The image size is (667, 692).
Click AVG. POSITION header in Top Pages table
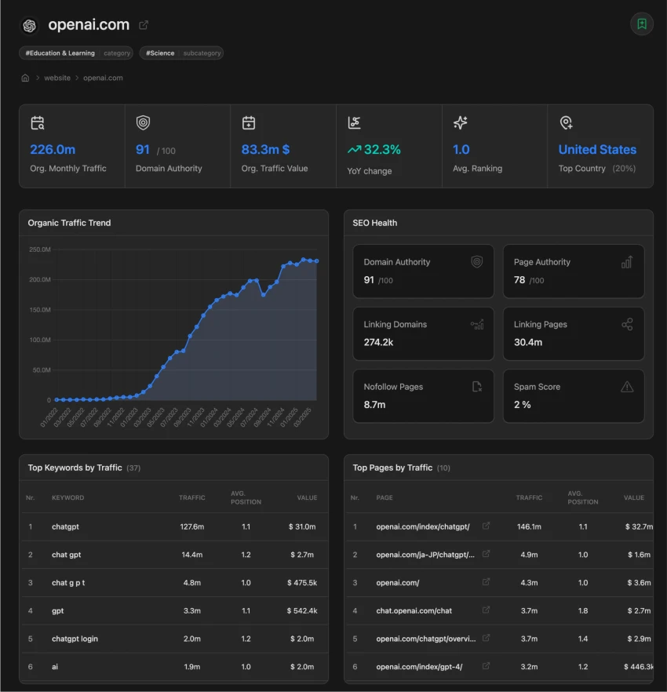tap(583, 497)
